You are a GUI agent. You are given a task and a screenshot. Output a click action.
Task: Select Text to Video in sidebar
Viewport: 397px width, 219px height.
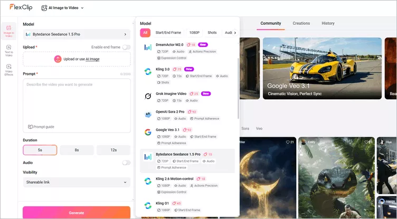9,51
